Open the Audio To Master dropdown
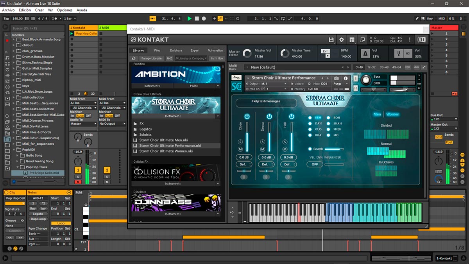 click(83, 124)
